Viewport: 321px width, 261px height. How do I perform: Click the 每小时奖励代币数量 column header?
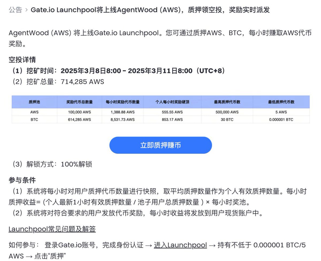123,102
